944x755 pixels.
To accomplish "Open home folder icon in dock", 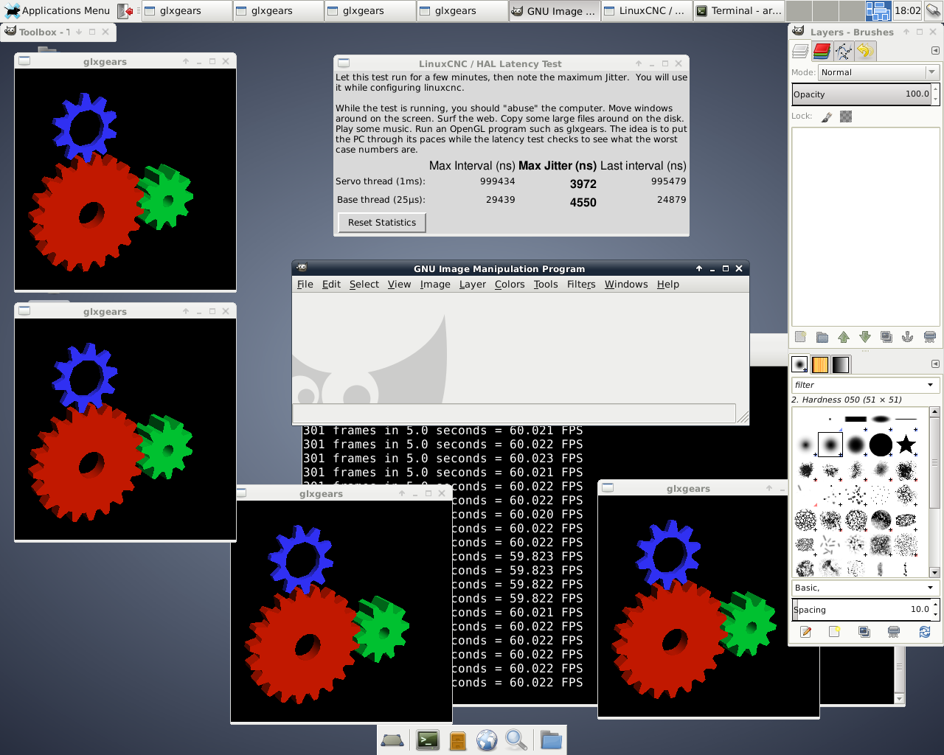I will (551, 740).
